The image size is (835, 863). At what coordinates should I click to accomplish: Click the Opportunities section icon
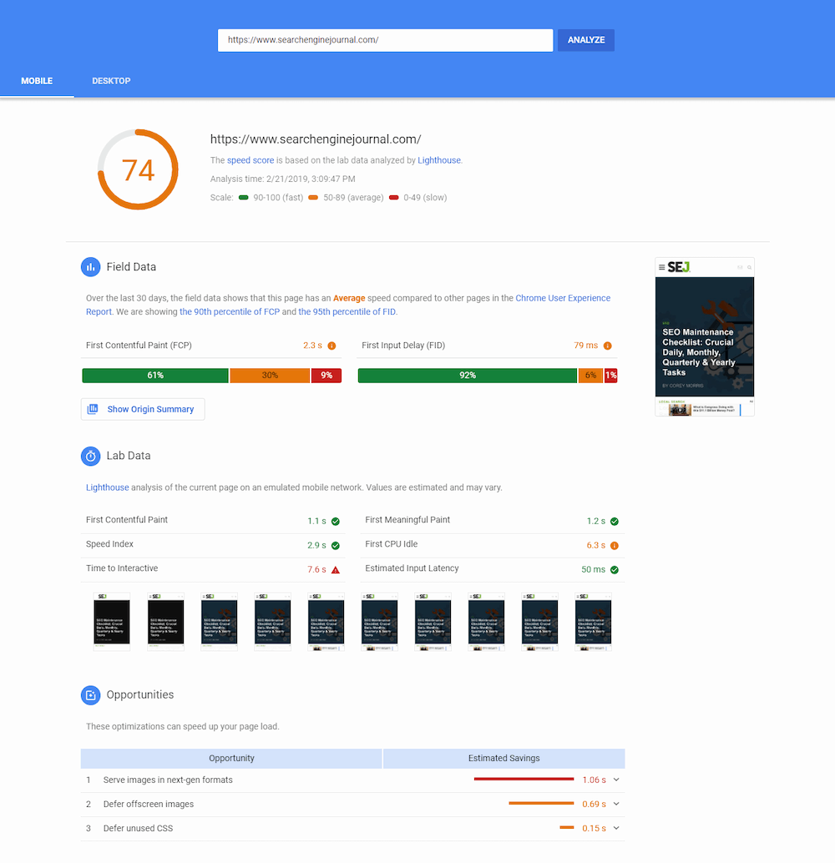(91, 695)
